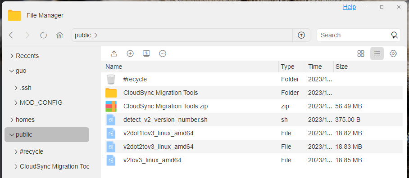Open the settings gear icon
This screenshot has height=178, width=409.
(x=393, y=53)
